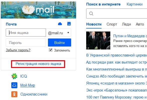Open Регистрация нового ящика link
This screenshot has width=147, height=100.
38,64
